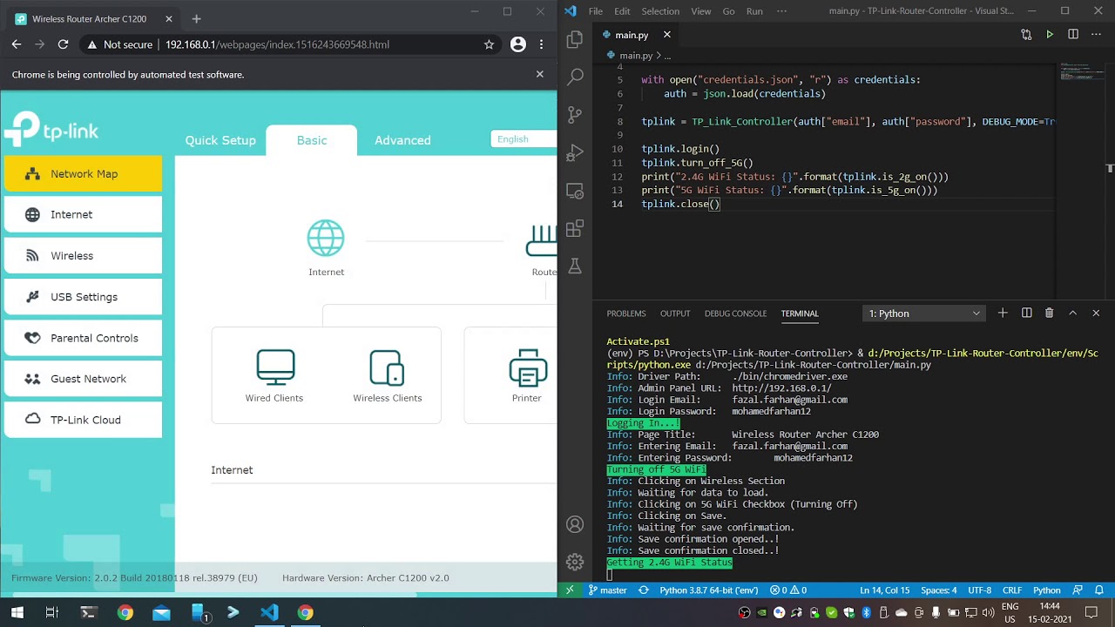Image resolution: width=1115 pixels, height=627 pixels.
Task: Open VS Code Extensions view
Action: pyautogui.click(x=575, y=229)
